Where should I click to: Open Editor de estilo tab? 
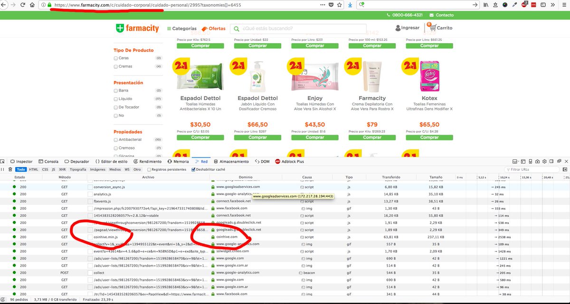(x=111, y=161)
